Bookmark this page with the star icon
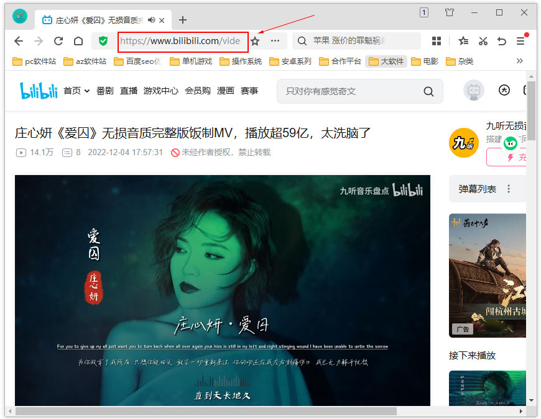 pos(255,42)
